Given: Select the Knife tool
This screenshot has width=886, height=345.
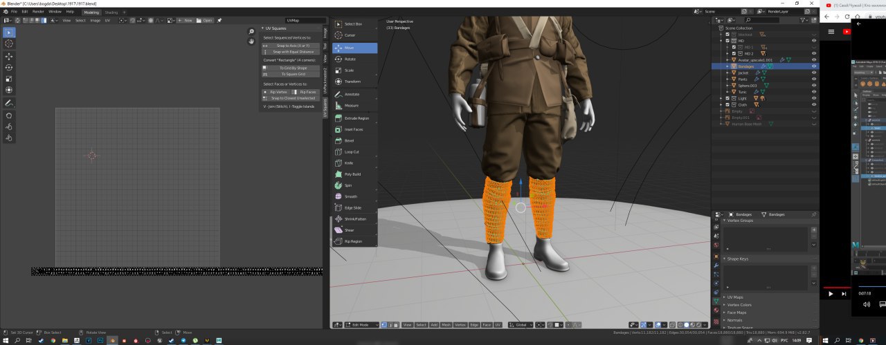Looking at the screenshot, I should pos(354,162).
